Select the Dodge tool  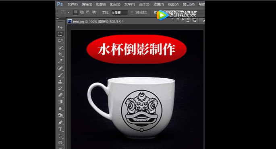[60, 115]
